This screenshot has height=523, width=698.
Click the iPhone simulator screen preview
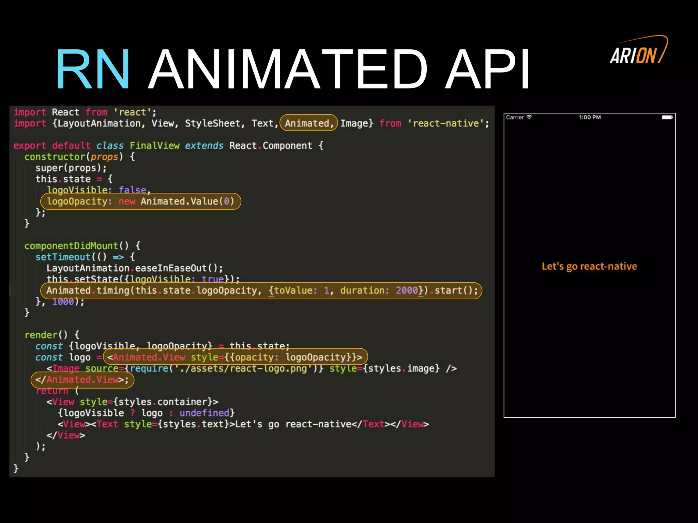tap(590, 265)
